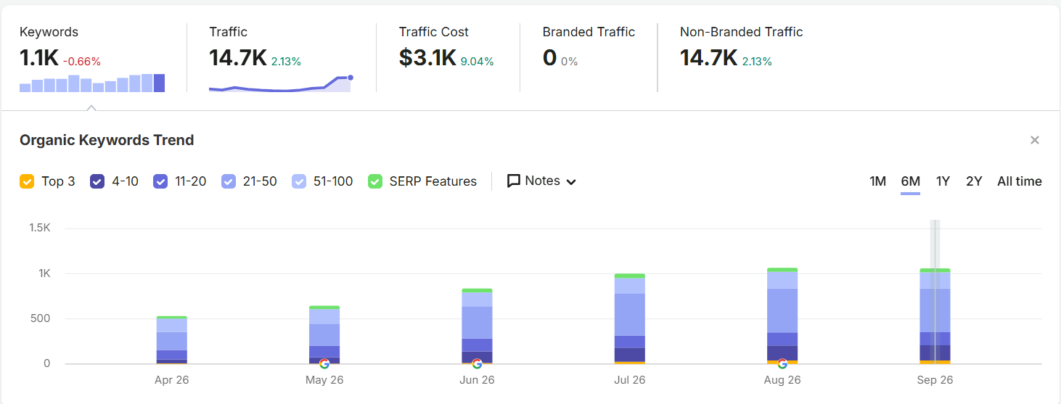Click the Apr 26 stacked bar

[171, 340]
